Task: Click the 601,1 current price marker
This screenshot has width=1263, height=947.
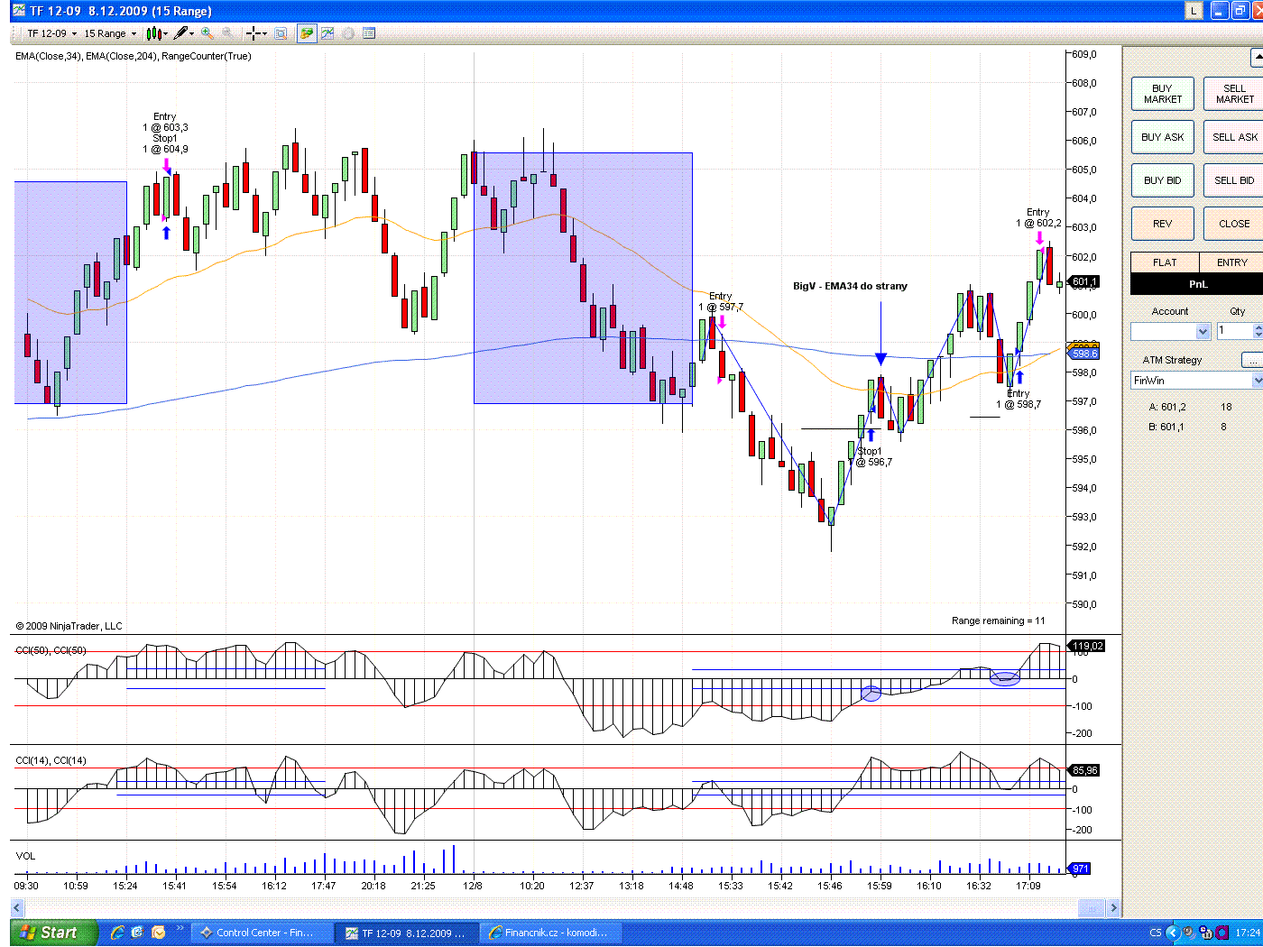Action: 1085,282
